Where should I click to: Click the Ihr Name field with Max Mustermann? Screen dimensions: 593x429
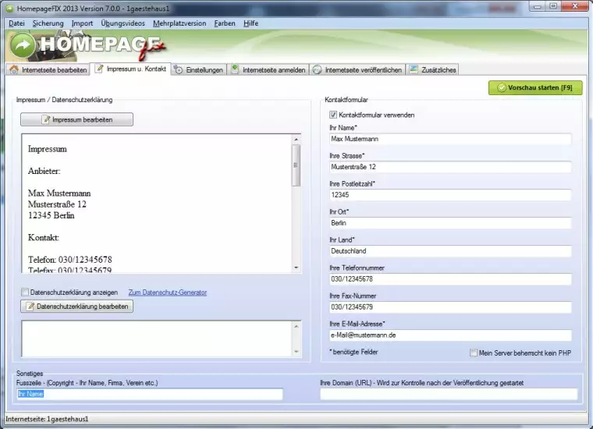pos(450,139)
